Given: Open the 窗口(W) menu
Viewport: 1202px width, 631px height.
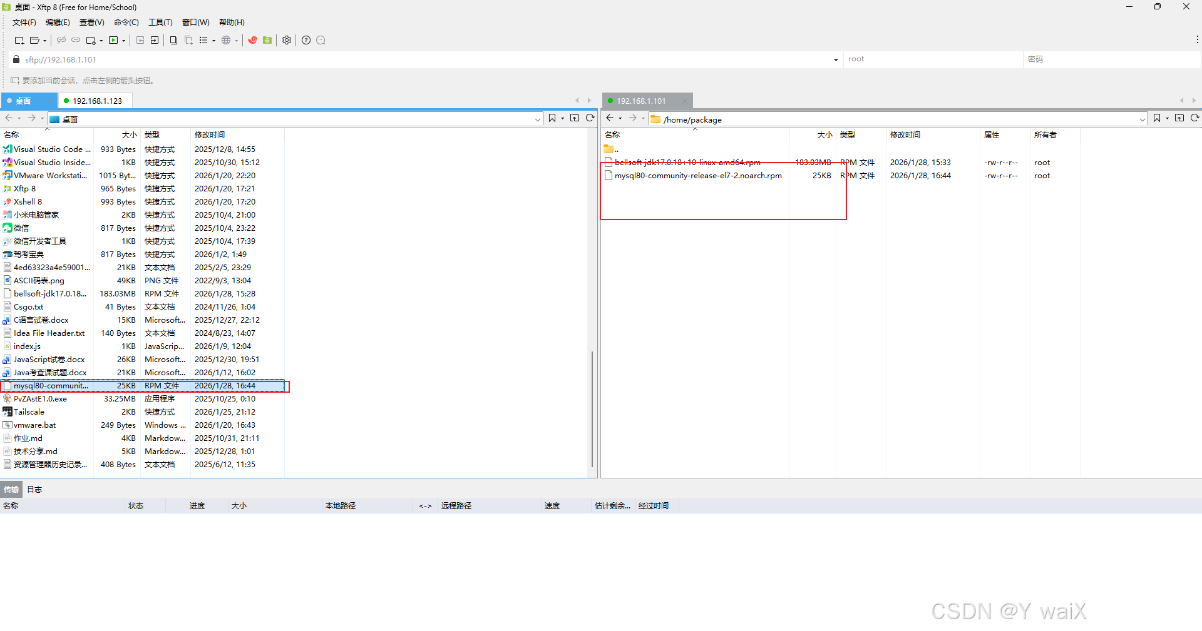Looking at the screenshot, I should click(x=196, y=23).
